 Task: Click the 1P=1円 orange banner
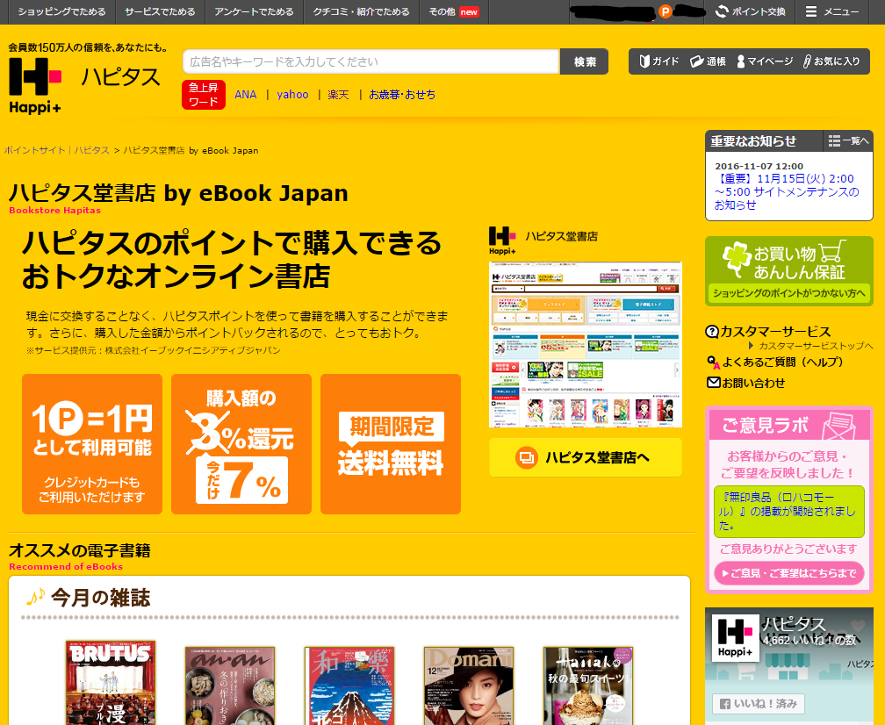point(92,444)
